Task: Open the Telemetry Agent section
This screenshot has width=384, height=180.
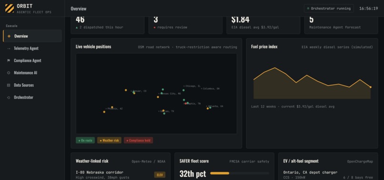Action: [32, 48]
